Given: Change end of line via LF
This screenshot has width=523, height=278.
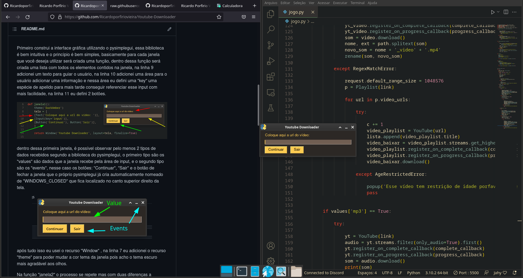Looking at the screenshot, I should pyautogui.click(x=400, y=273).
